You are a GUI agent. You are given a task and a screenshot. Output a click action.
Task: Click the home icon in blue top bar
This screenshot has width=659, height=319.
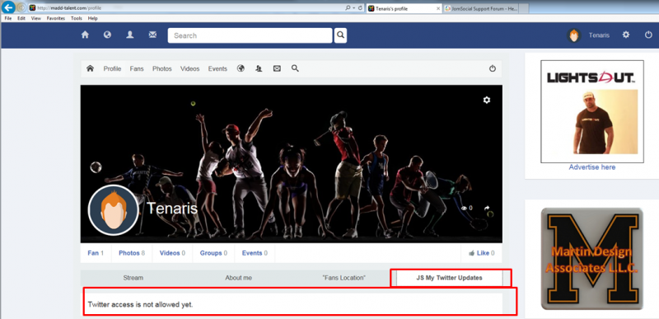click(x=85, y=35)
